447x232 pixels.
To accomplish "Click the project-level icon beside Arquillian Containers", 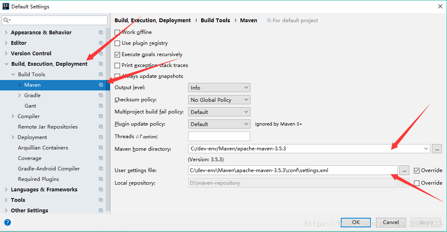I will click(101, 147).
